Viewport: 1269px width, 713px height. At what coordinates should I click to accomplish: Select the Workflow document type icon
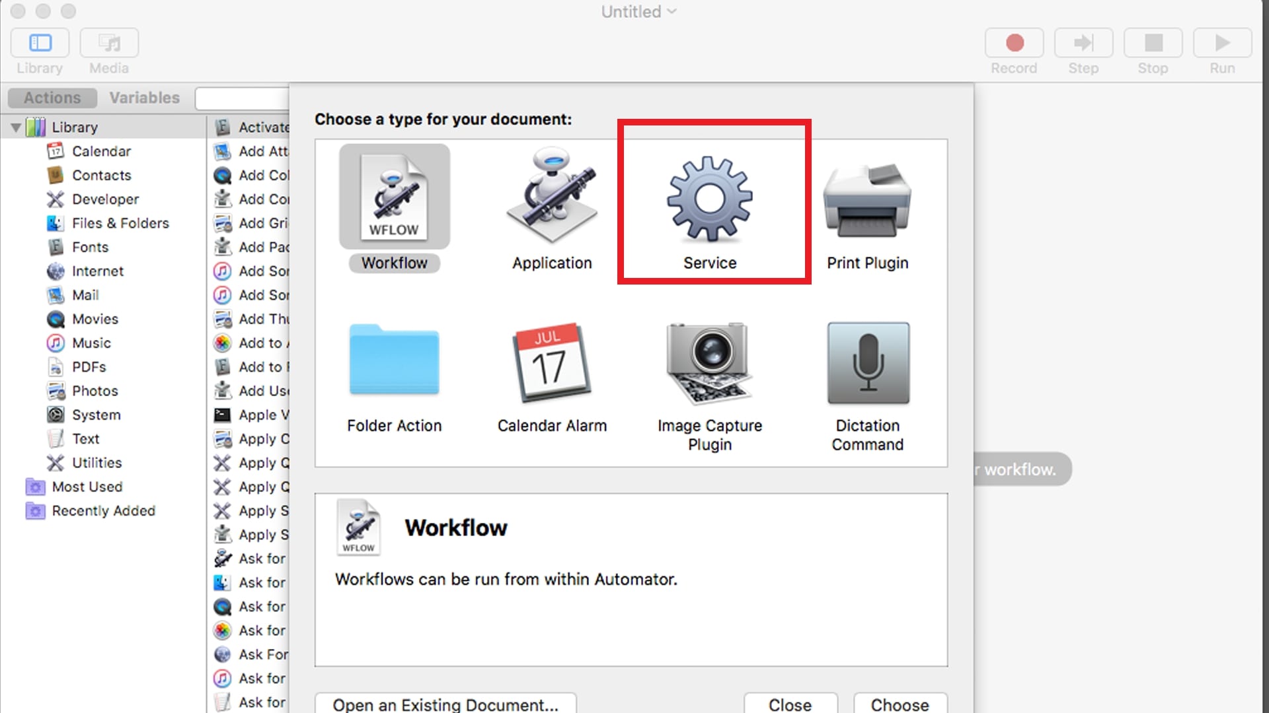tap(395, 197)
